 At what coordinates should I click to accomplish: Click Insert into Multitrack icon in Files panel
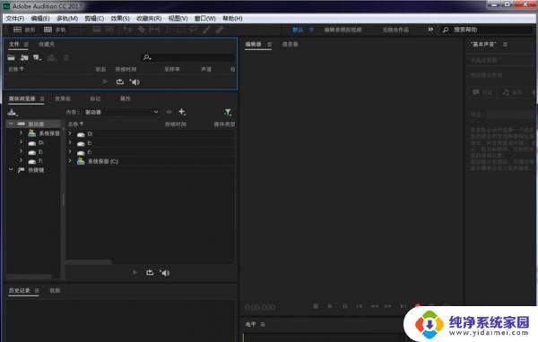[x=52, y=57]
